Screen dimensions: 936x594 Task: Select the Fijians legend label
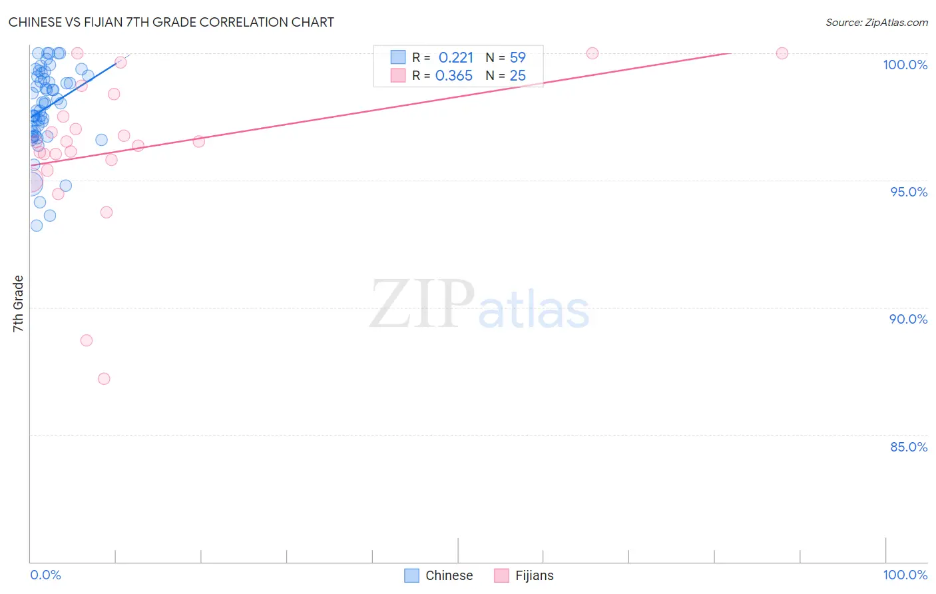[535, 575]
